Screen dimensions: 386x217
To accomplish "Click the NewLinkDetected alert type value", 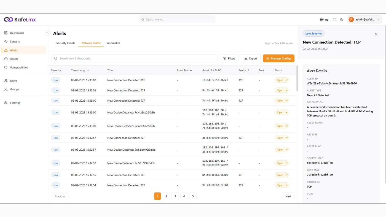I will coord(318,95).
